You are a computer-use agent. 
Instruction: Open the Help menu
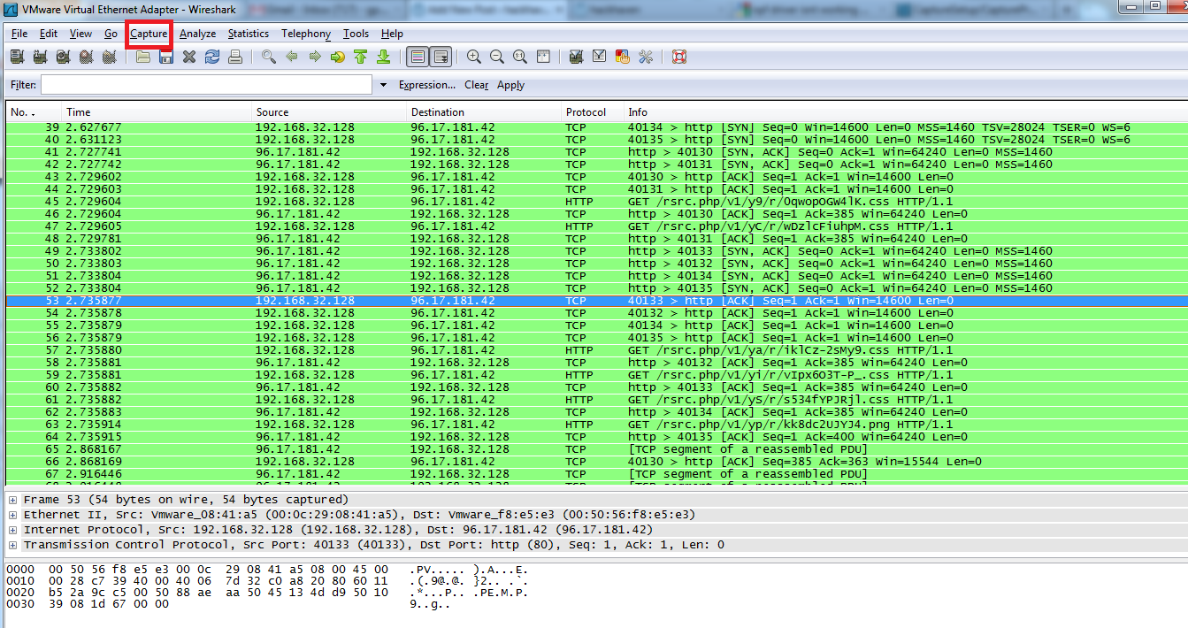pos(392,34)
